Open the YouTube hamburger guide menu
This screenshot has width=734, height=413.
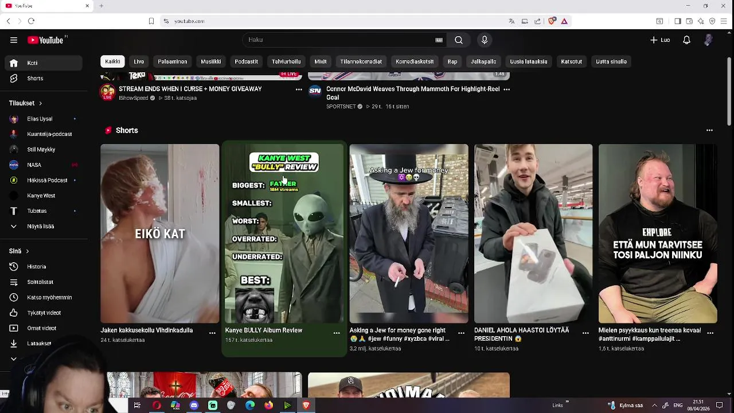point(14,40)
